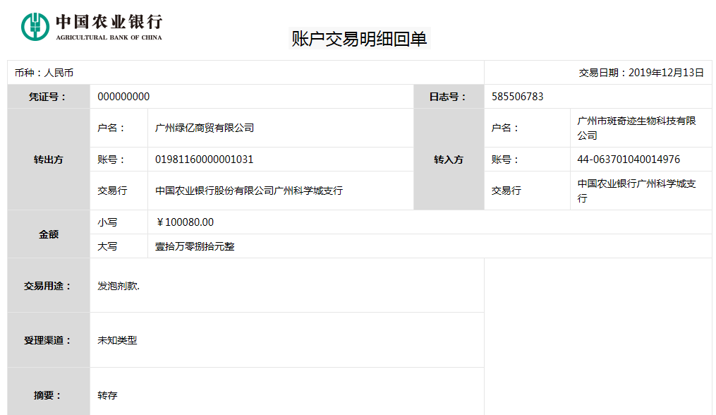The width and height of the screenshot is (716, 415).
Task: Click the 受理渠道 label cell
Action: click(49, 340)
